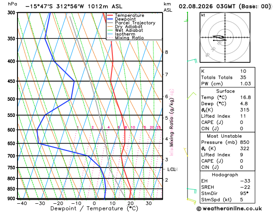Click the Surface section header
The width and height of the screenshot is (275, 212).
click(x=225, y=91)
